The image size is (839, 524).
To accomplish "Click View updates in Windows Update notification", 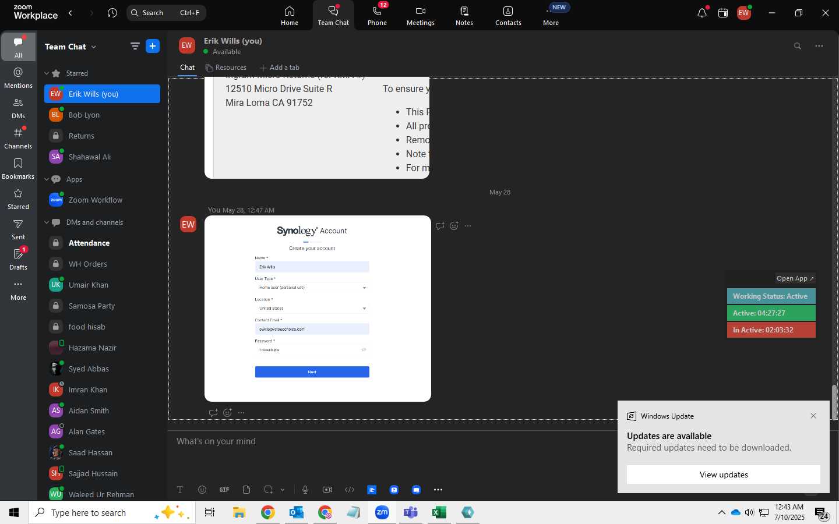I will tap(724, 475).
